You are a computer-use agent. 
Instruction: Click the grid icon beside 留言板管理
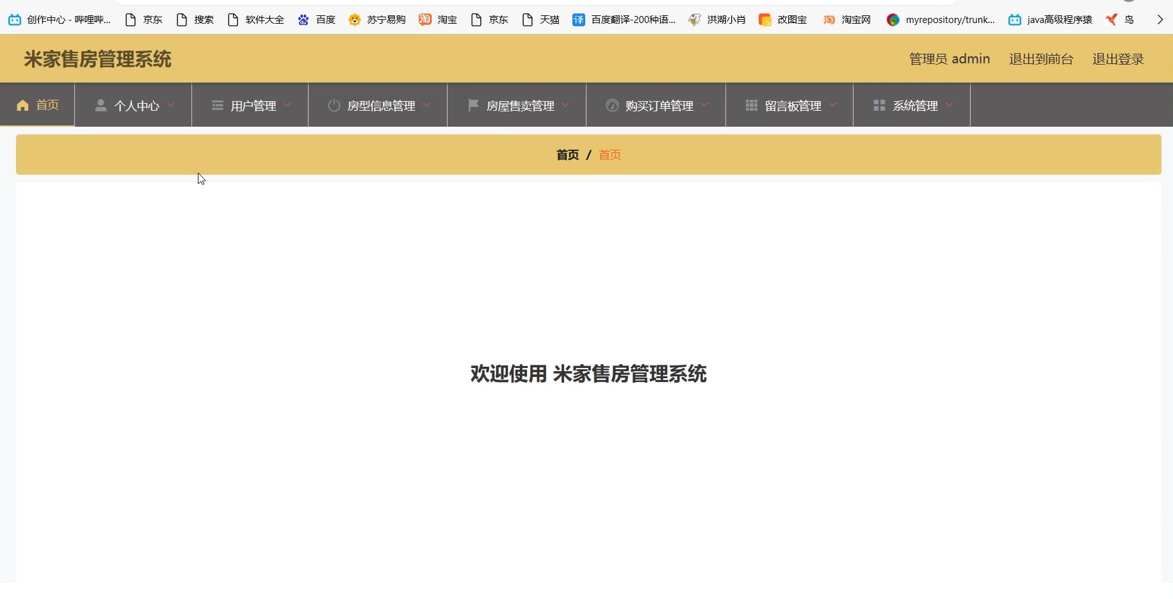coord(752,105)
